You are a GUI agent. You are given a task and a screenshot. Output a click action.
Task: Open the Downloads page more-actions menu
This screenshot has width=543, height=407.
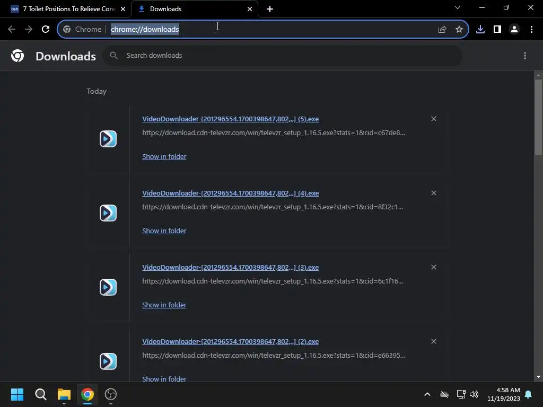click(525, 56)
